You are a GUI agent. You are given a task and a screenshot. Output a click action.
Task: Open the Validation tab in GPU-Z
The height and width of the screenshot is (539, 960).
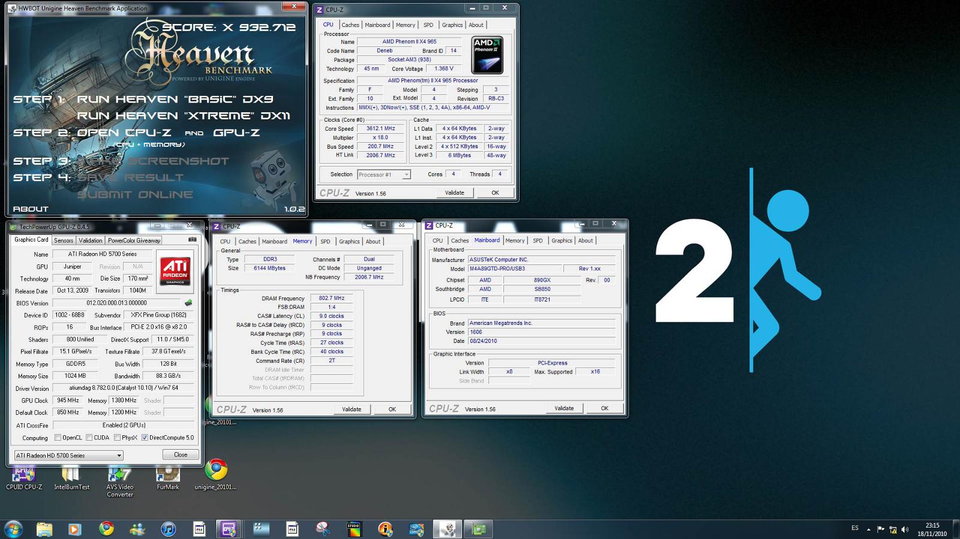pos(91,240)
